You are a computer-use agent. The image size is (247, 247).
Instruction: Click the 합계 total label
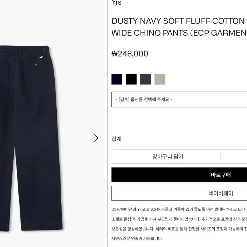[x=116, y=139]
